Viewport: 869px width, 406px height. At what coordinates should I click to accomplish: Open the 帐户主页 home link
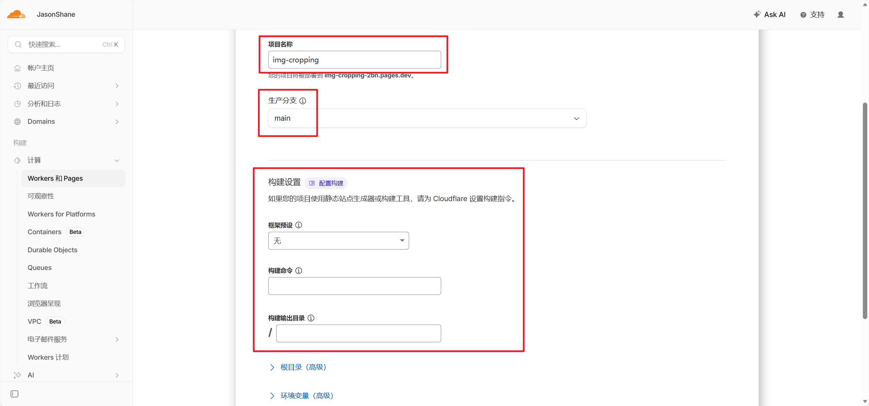[41, 68]
